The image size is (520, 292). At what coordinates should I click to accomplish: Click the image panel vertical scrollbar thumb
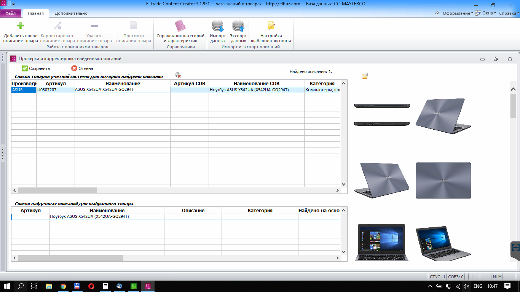(513, 105)
